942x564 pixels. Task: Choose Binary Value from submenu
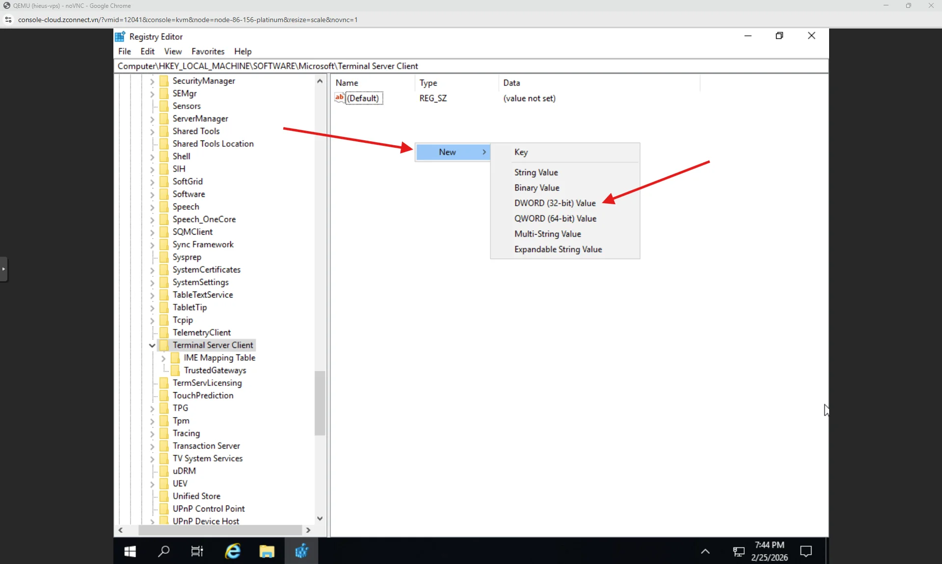pos(565,188)
